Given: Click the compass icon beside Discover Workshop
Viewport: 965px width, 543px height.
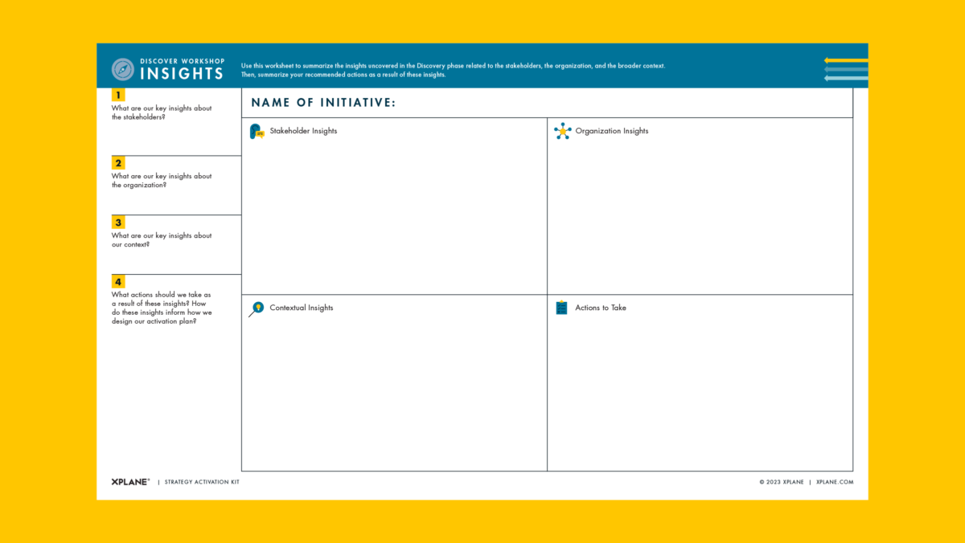Looking at the screenshot, I should 122,69.
